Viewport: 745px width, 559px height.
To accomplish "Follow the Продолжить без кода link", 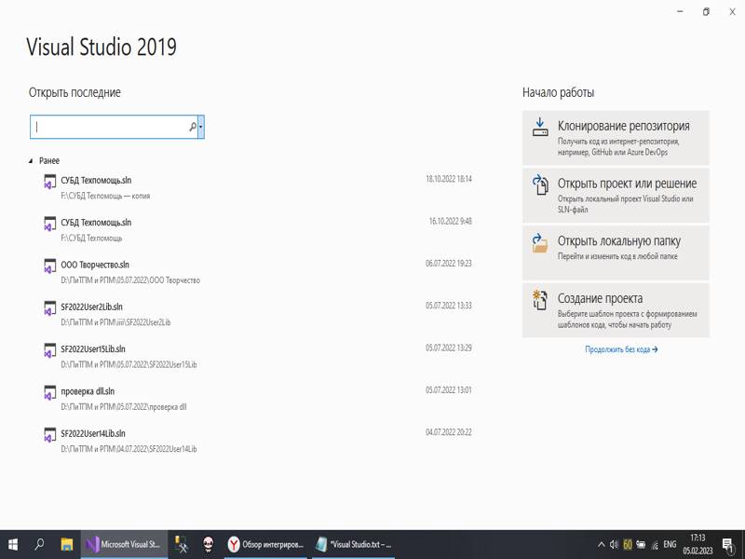I will click(621, 349).
